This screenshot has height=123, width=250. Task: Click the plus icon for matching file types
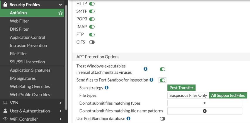tap(205, 103)
